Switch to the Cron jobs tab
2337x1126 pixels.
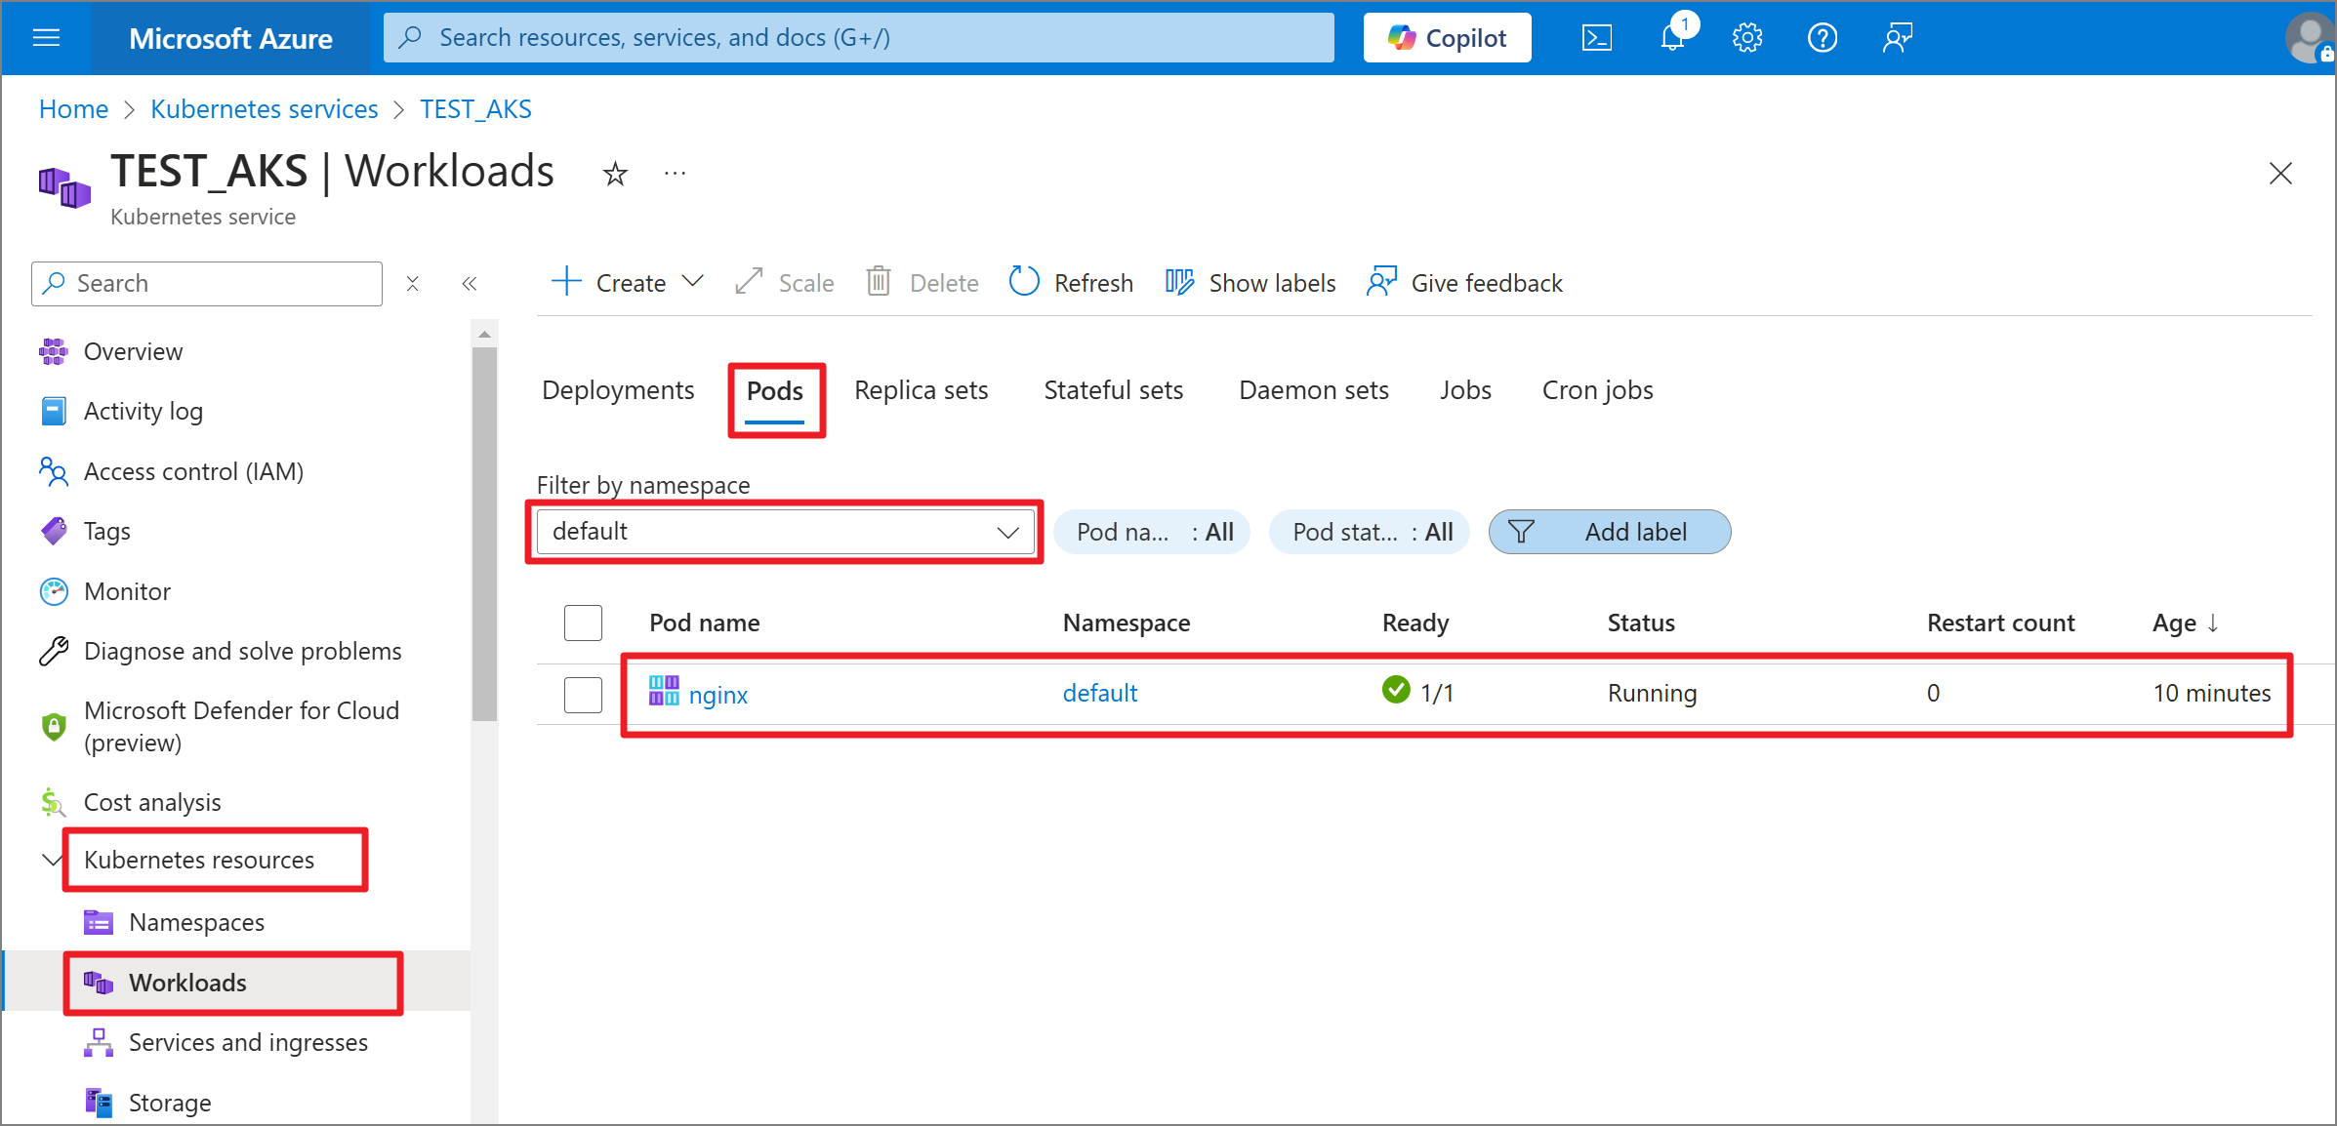(1597, 390)
